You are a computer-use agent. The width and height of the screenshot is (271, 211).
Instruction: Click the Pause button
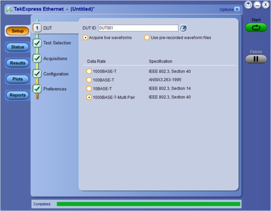(x=256, y=59)
